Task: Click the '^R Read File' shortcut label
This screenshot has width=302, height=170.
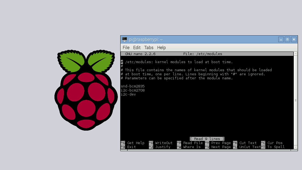Action: [x=190, y=143]
